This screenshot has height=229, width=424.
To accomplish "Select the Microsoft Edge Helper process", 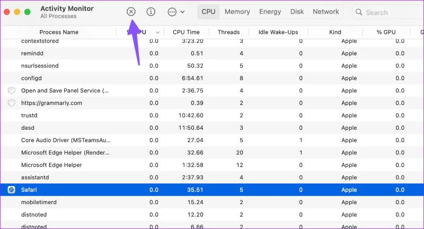I will click(x=212, y=165).
